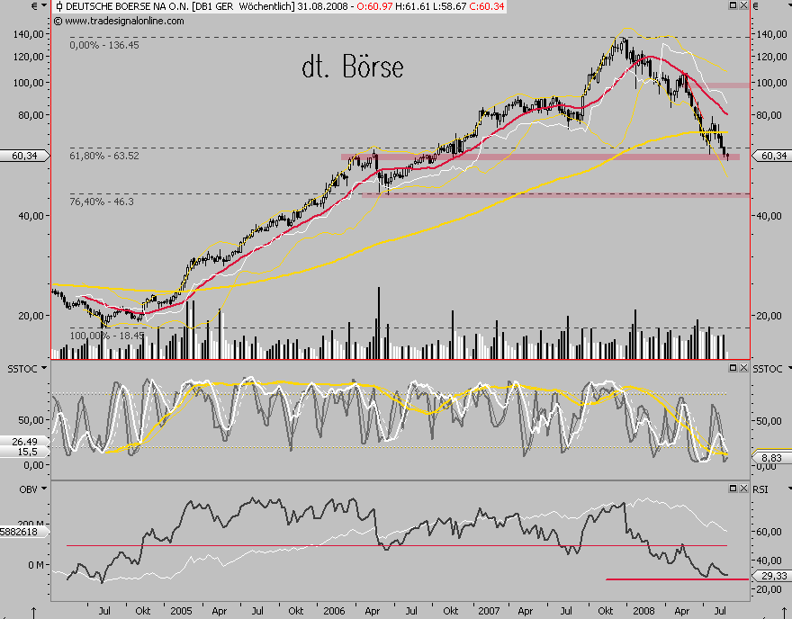This screenshot has width=792, height=619.
Task: Click the H:61.61 high value in title
Action: click(x=412, y=6)
